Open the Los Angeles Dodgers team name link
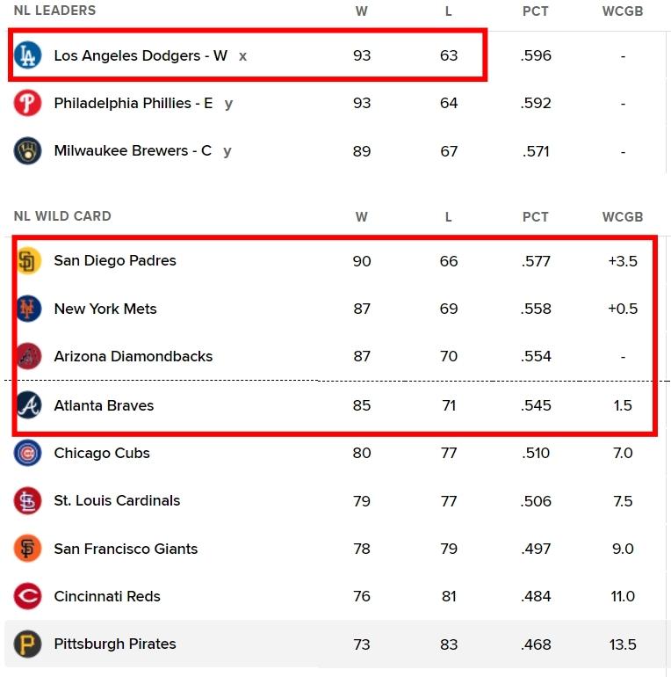Image resolution: width=671 pixels, height=677 pixels. [141, 55]
